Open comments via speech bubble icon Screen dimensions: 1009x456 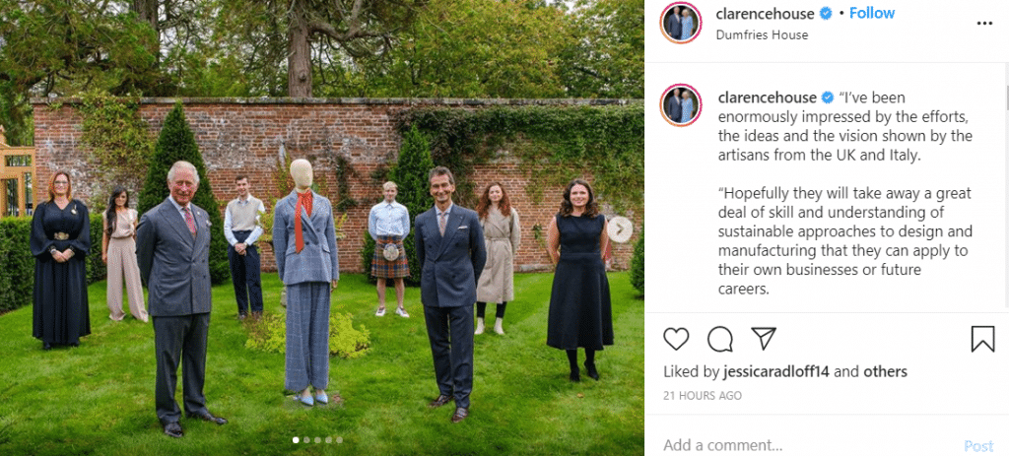(720, 339)
